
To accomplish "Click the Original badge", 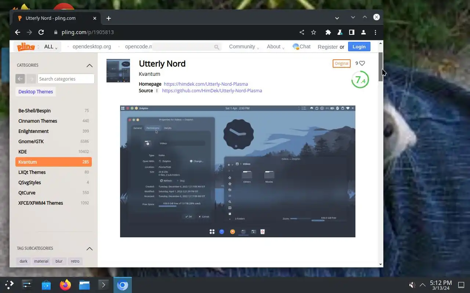I will click(341, 63).
